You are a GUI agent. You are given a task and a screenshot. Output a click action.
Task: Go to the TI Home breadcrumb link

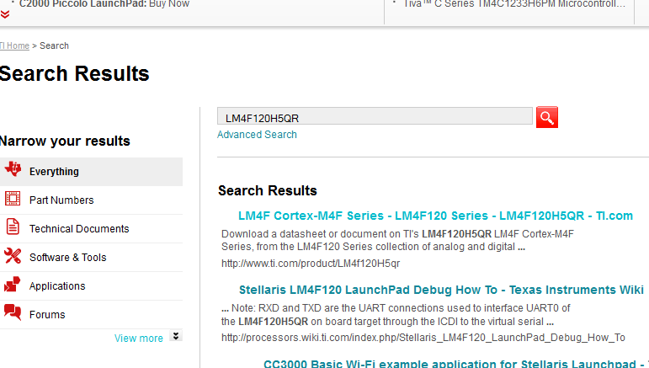[x=14, y=45]
